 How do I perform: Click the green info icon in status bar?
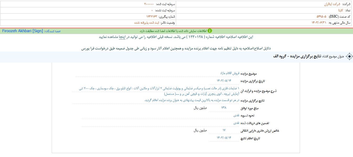point(209,31)
